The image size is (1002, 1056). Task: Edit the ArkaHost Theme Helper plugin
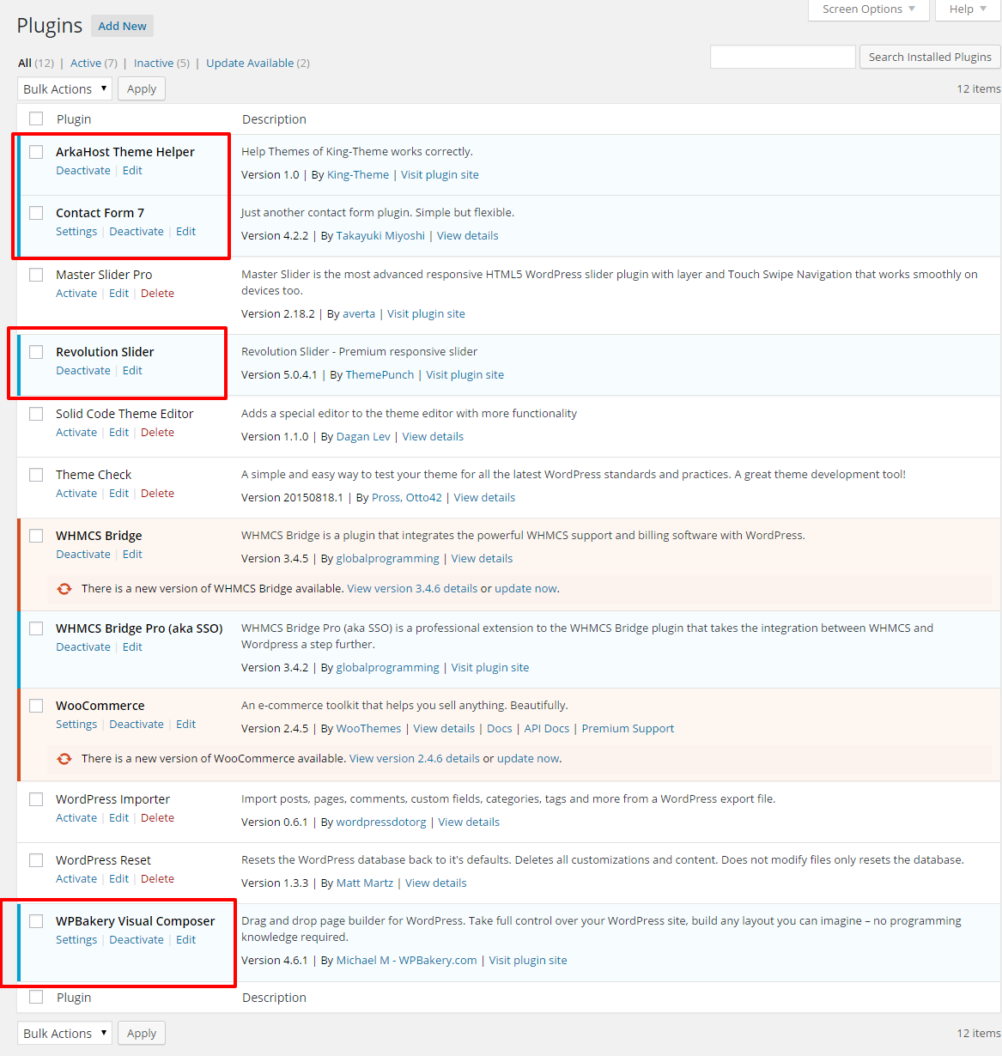132,171
